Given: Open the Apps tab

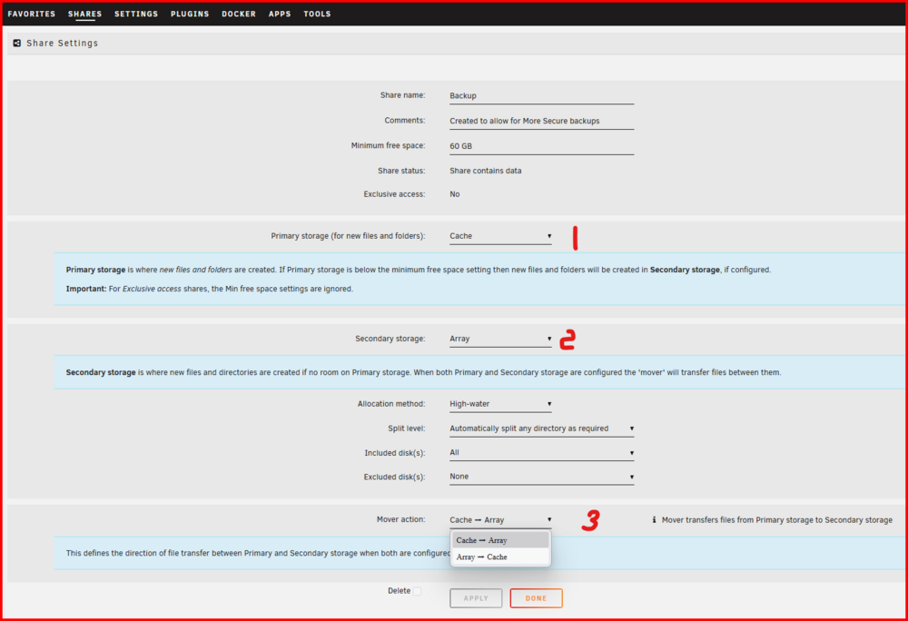Looking at the screenshot, I should [280, 14].
